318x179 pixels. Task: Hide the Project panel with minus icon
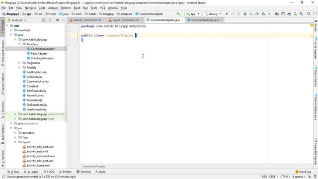click(x=64, y=20)
